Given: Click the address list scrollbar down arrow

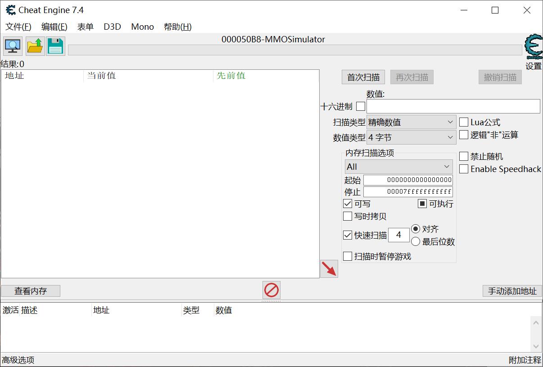Looking at the screenshot, I should (x=536, y=346).
